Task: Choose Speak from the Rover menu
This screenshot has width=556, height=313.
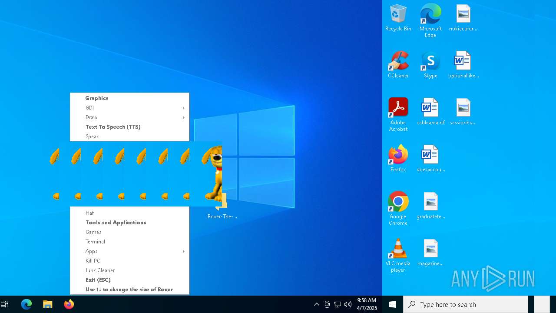Action: pyautogui.click(x=129, y=137)
